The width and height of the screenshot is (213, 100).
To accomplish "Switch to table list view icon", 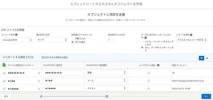I will coord(202,58).
